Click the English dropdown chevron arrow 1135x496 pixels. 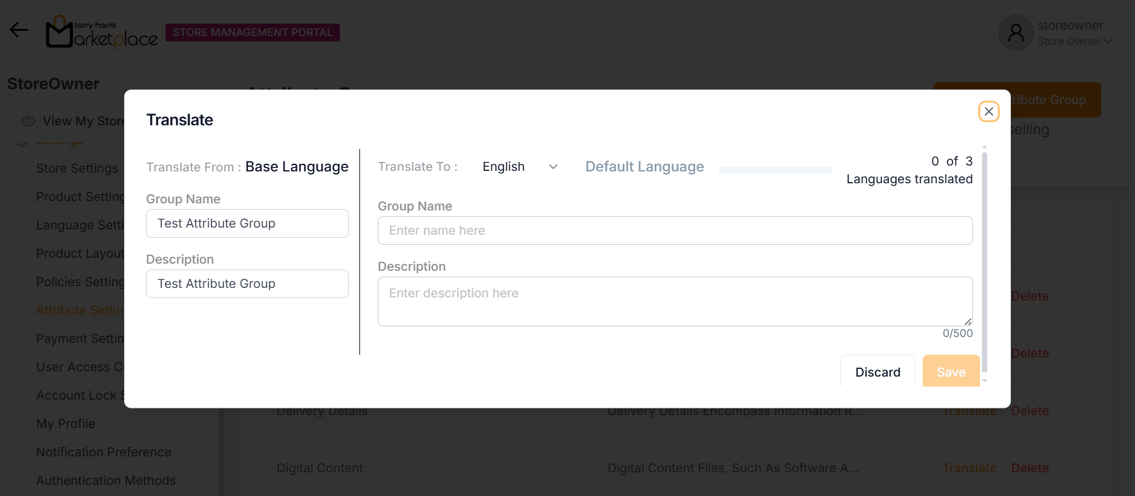point(553,167)
